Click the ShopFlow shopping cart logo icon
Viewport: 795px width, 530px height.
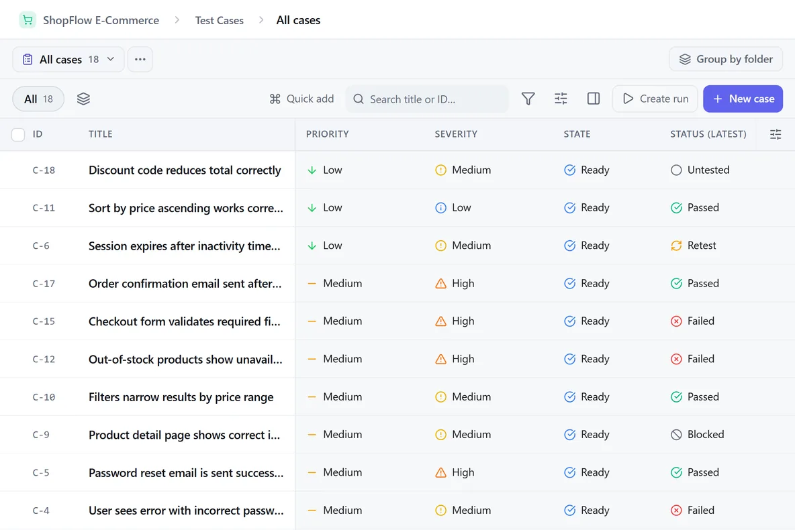pos(28,20)
